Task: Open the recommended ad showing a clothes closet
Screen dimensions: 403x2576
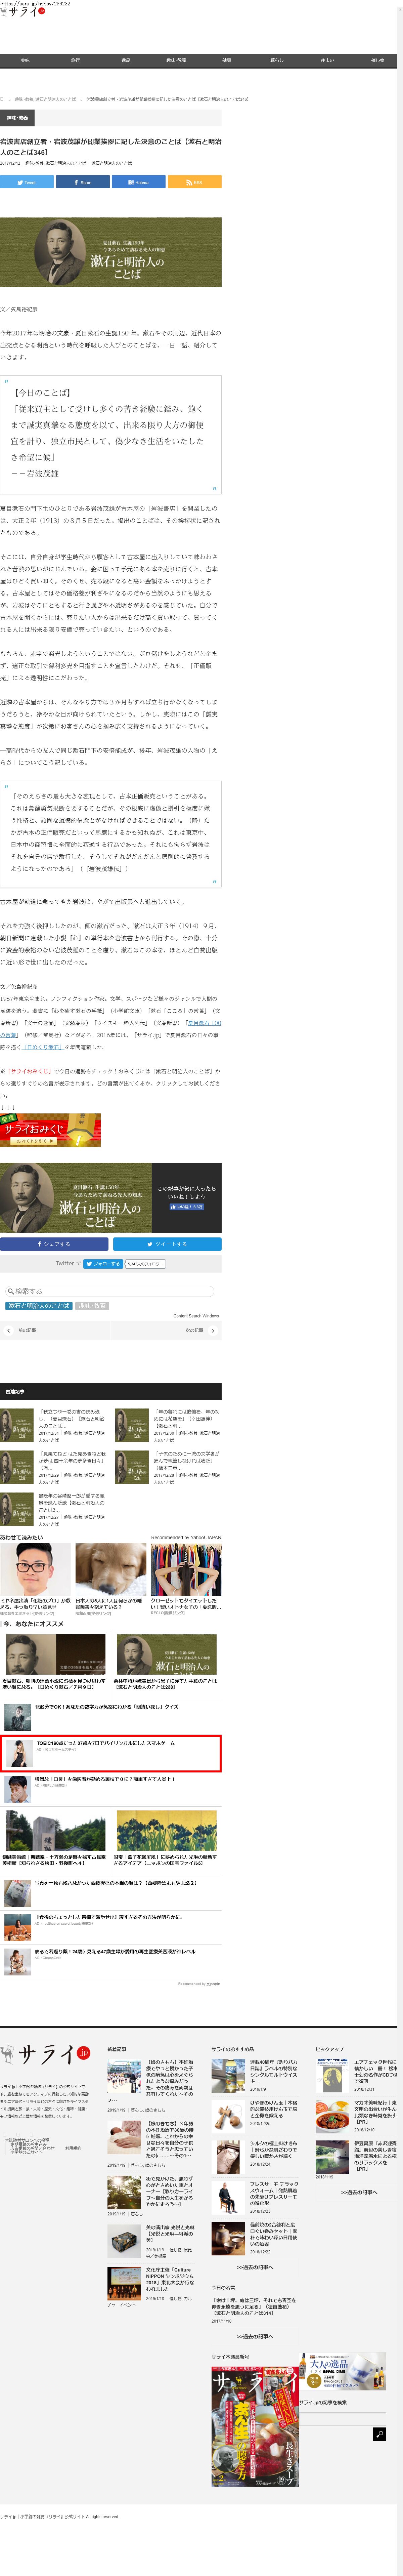Action: [x=186, y=1569]
